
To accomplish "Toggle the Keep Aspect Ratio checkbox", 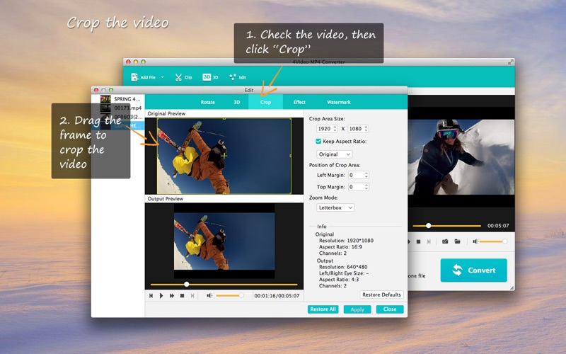I will [318, 141].
